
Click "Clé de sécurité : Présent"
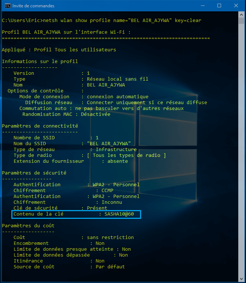point(60,208)
